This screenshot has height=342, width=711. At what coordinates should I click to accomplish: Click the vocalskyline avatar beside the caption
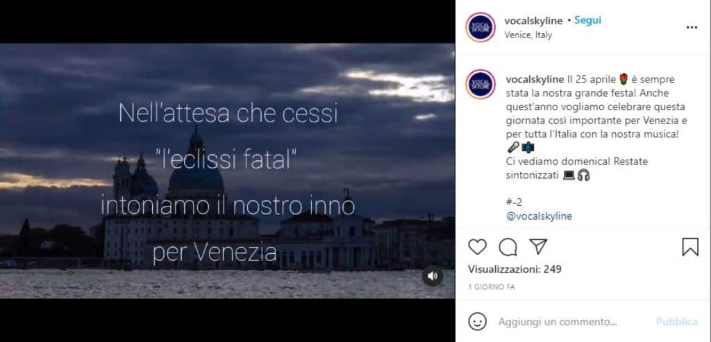tap(480, 84)
